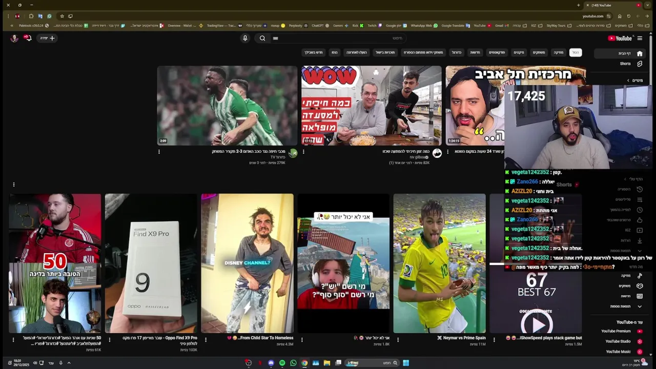The width and height of the screenshot is (656, 369).
Task: Open new browser tab with plus button
Action: pos(578,5)
